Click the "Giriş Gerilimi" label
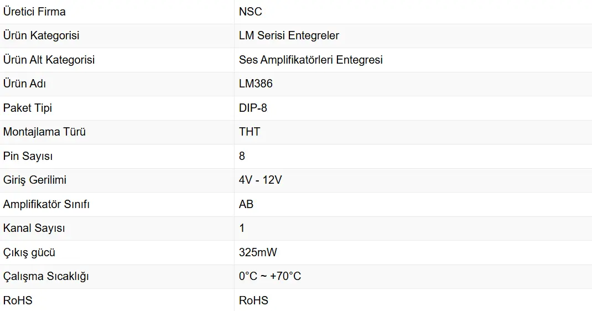The width and height of the screenshot is (592, 311). 35,180
